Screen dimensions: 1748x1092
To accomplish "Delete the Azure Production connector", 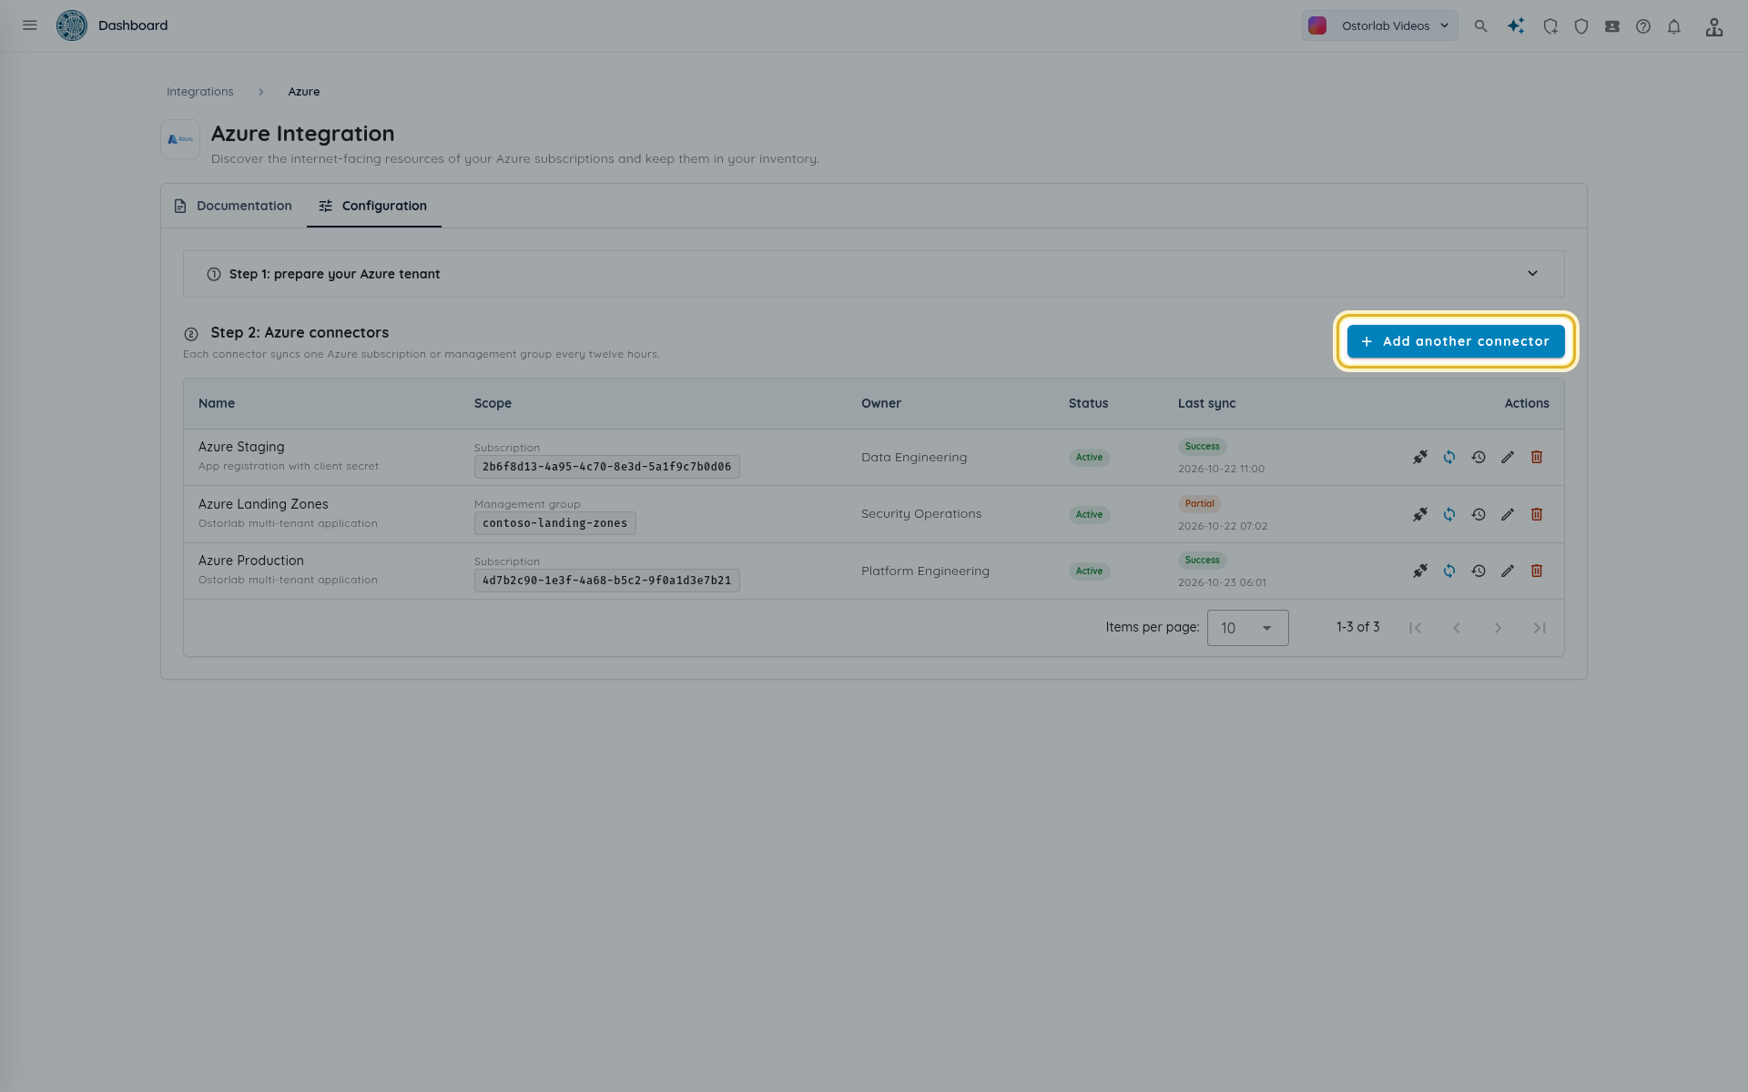I will [1537, 571].
